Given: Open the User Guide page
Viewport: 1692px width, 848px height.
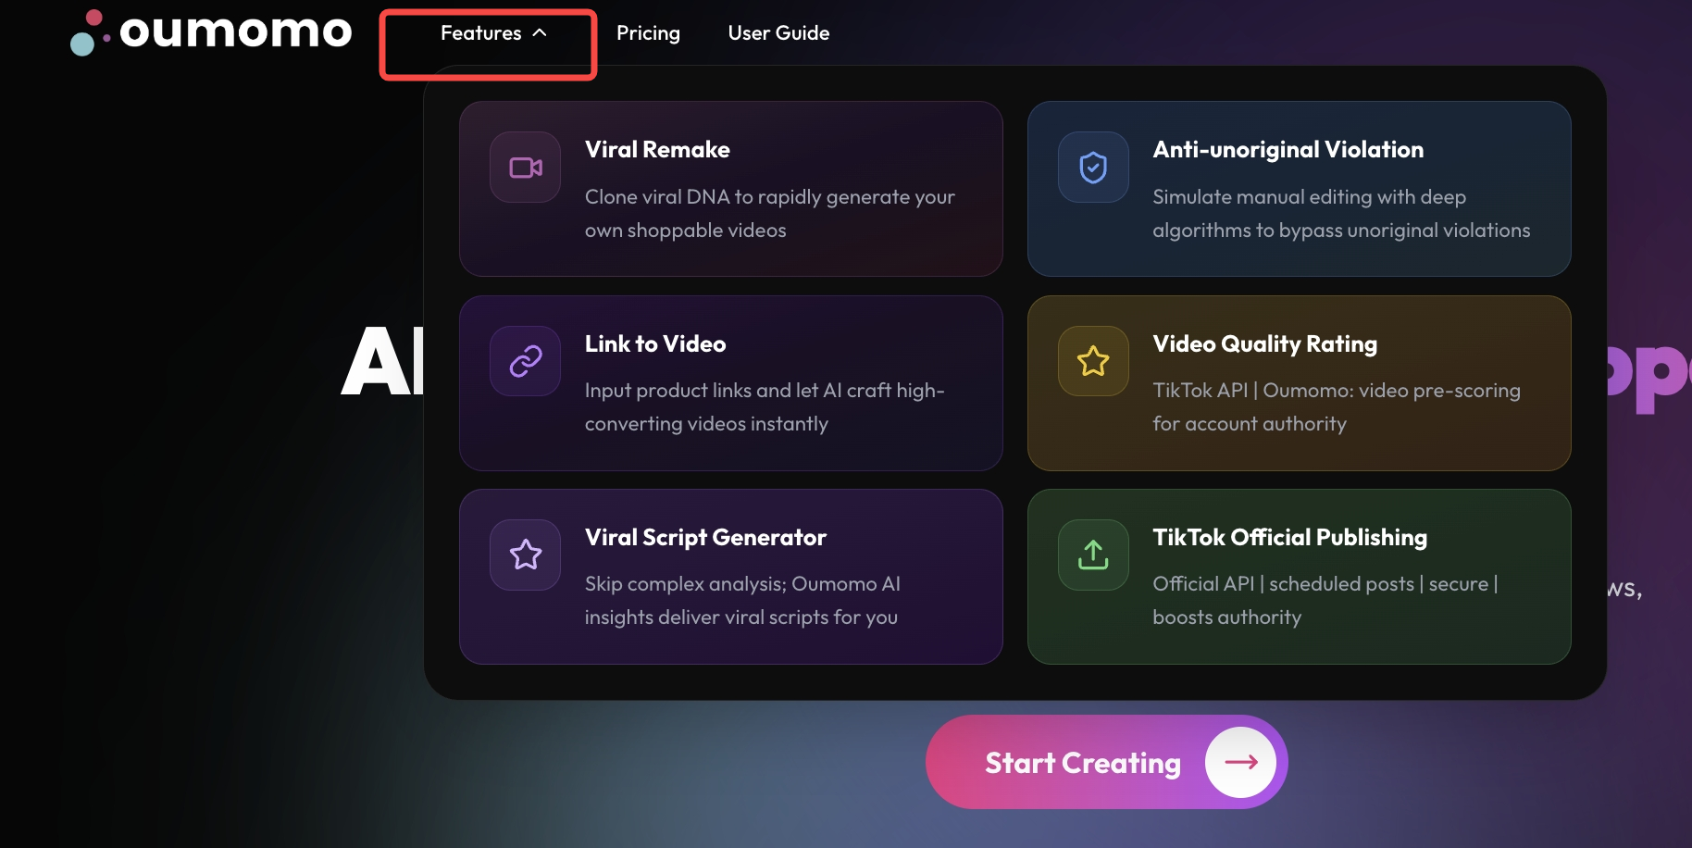Looking at the screenshot, I should pos(778,33).
